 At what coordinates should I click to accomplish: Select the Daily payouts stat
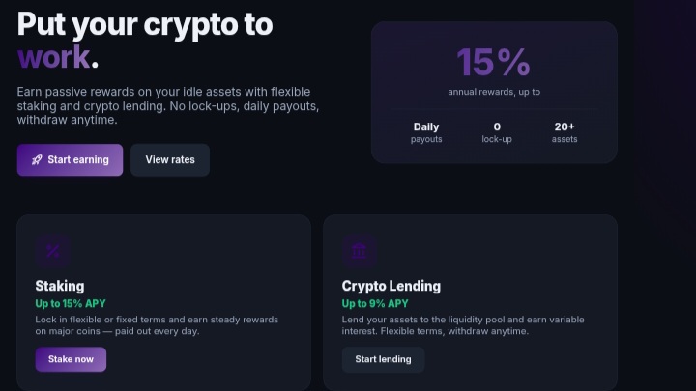pyautogui.click(x=426, y=132)
